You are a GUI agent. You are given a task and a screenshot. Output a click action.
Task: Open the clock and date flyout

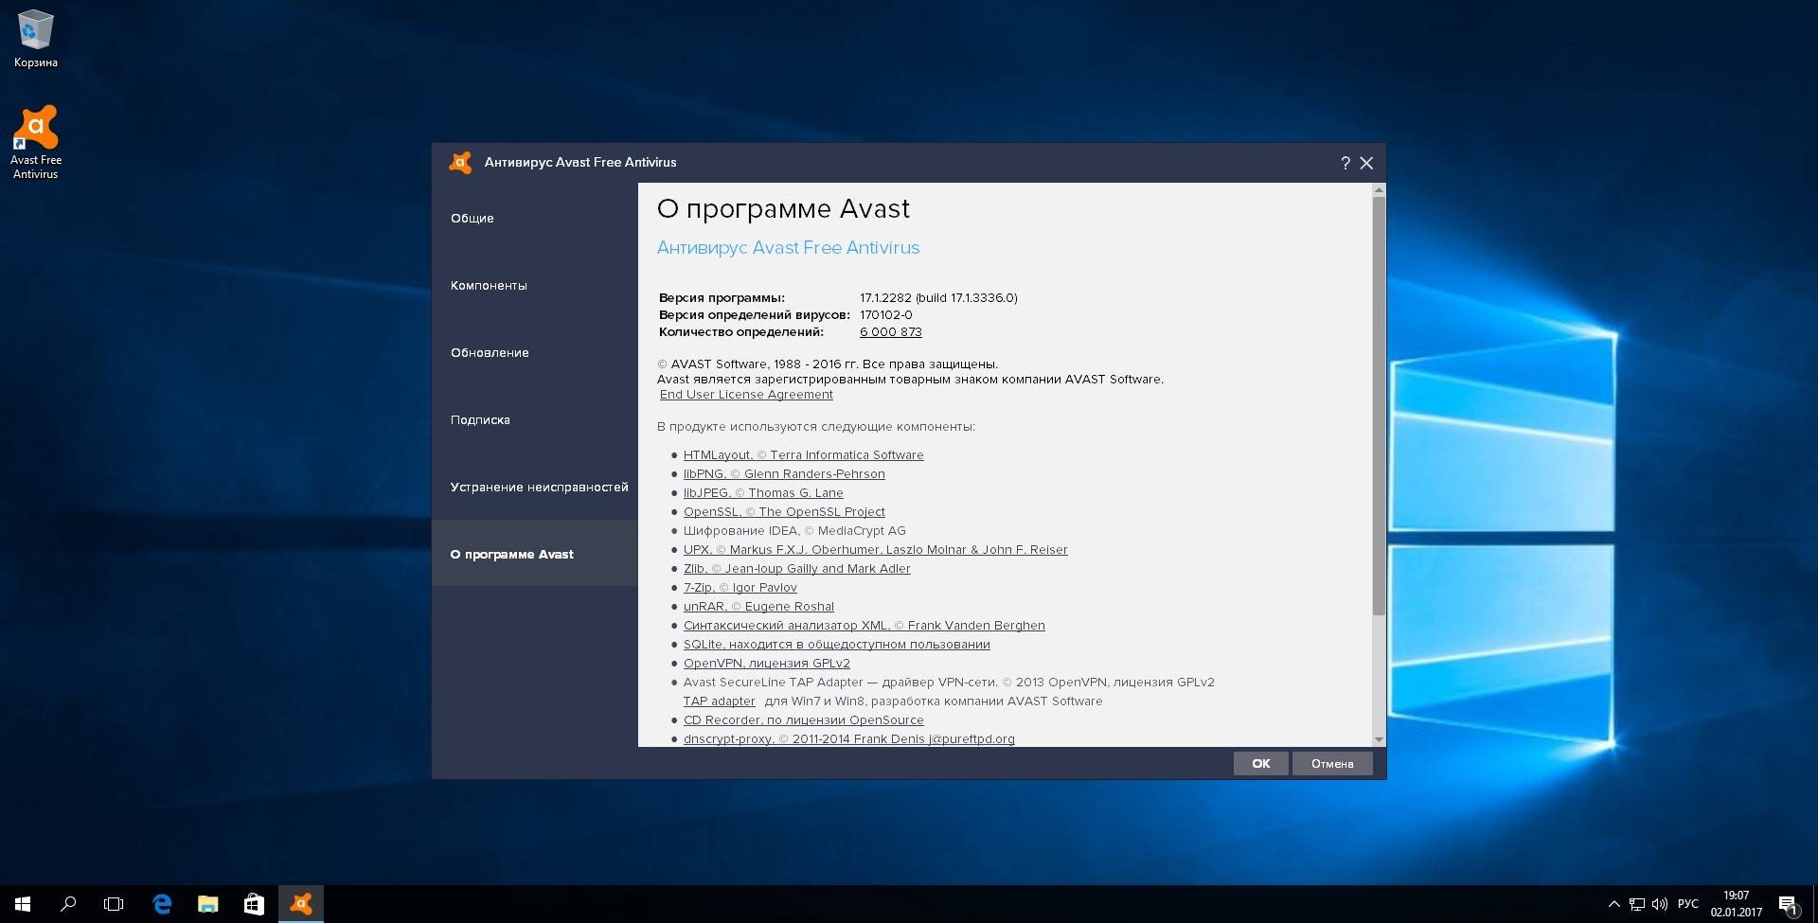(1736, 904)
